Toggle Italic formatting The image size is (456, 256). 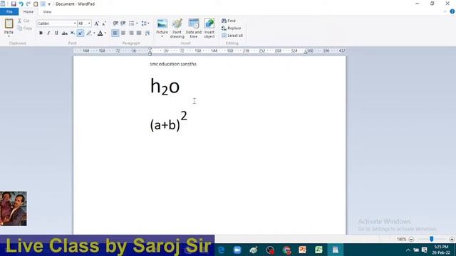coord(48,33)
